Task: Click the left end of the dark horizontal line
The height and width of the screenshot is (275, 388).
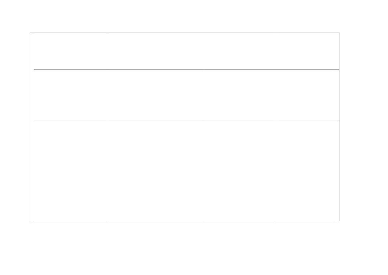Action: click(x=34, y=69)
